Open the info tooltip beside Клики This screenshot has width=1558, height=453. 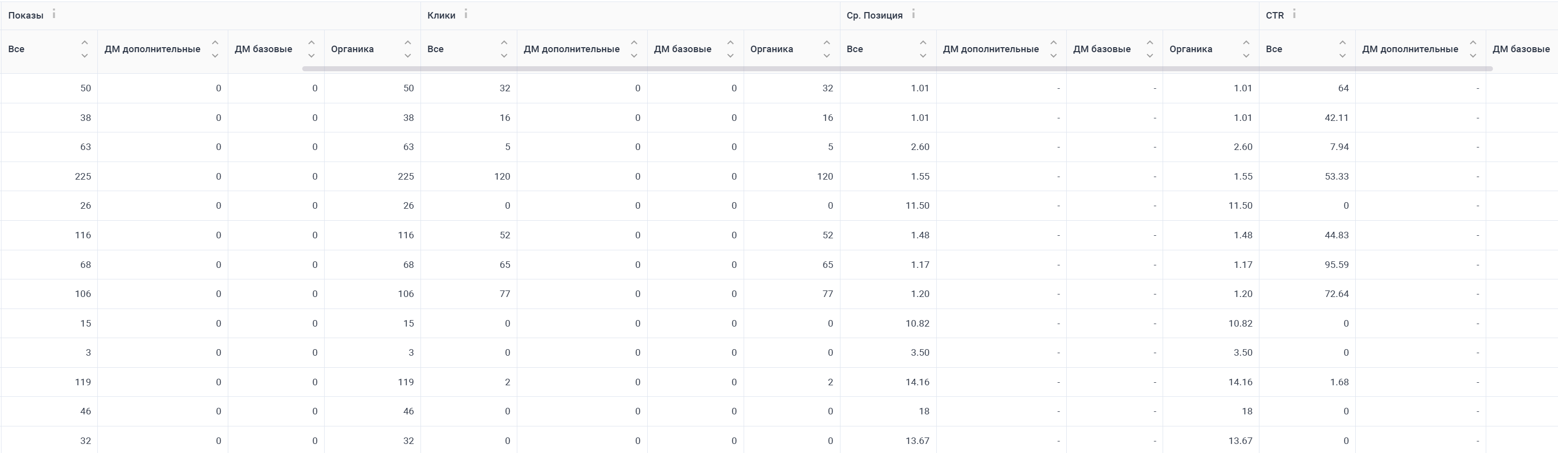[x=466, y=14]
